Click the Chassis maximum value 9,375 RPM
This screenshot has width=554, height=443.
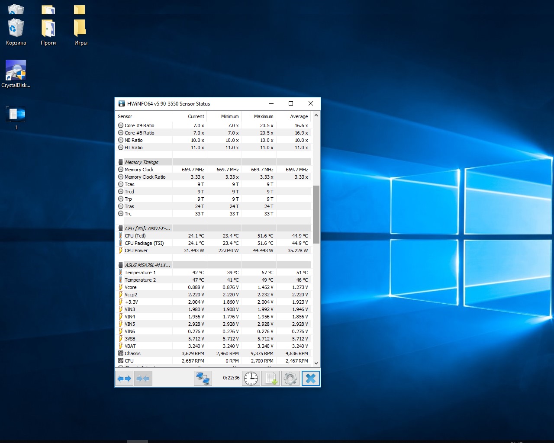point(262,353)
